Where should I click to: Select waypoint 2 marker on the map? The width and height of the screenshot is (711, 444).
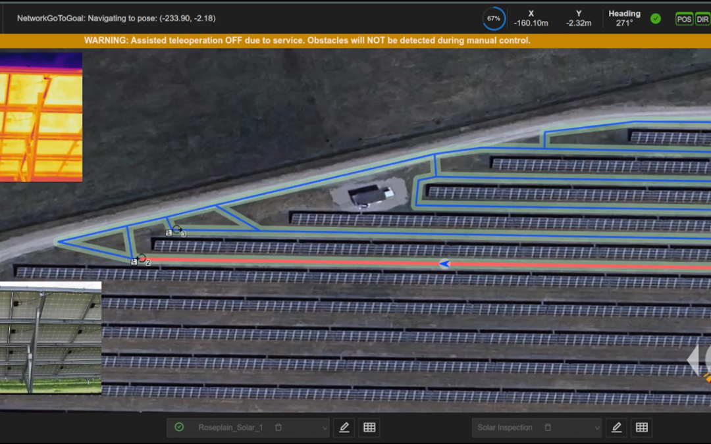141,258
